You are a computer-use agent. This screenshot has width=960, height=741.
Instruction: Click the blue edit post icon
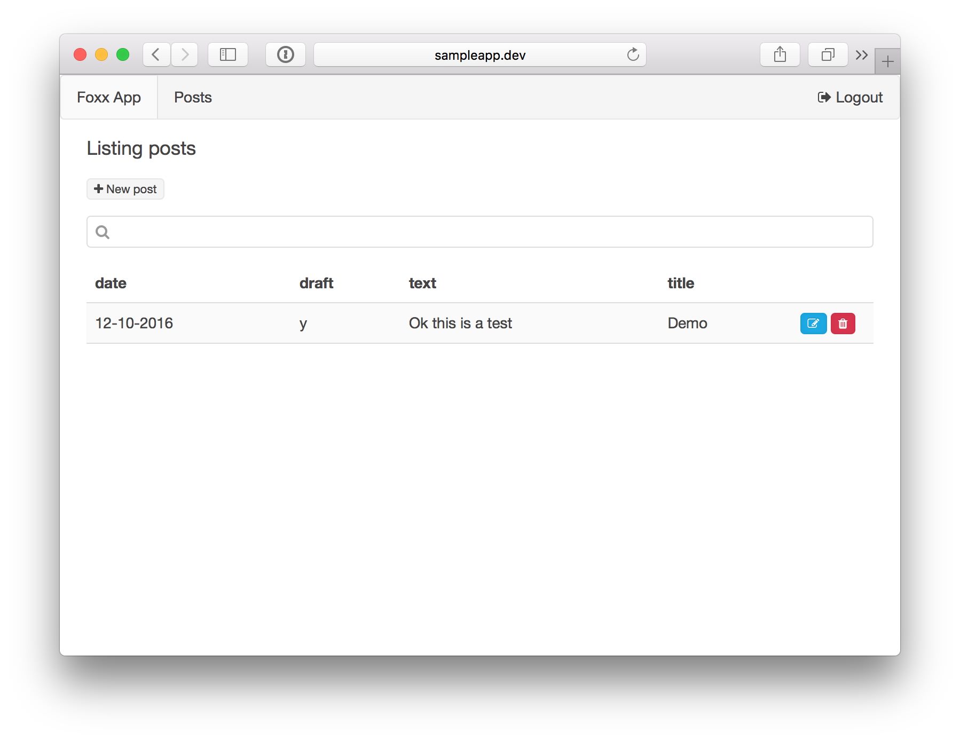pos(813,324)
